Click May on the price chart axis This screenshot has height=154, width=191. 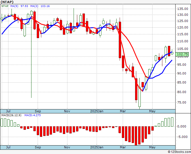coord(153,111)
